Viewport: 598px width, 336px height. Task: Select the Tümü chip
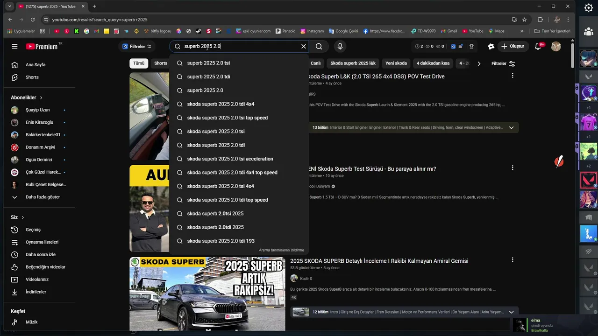(x=139, y=63)
